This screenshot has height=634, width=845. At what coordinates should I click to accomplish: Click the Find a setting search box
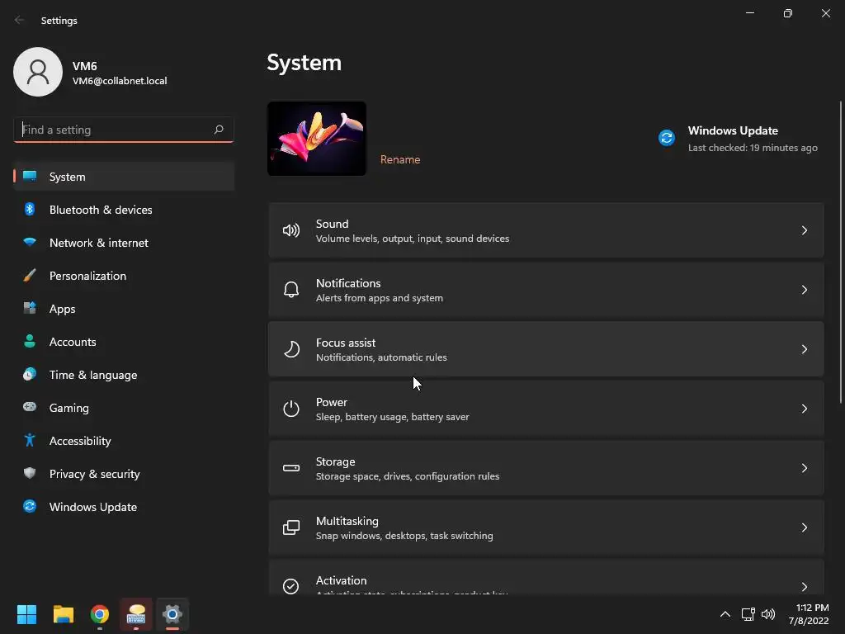point(124,130)
